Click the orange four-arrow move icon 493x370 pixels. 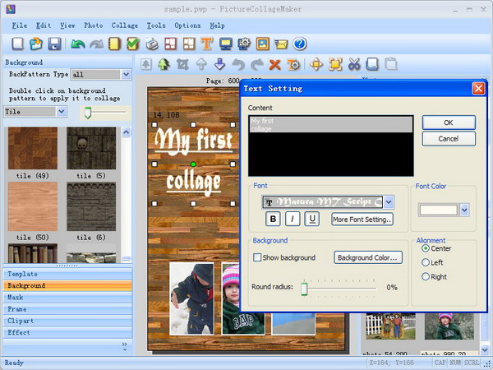(316, 64)
